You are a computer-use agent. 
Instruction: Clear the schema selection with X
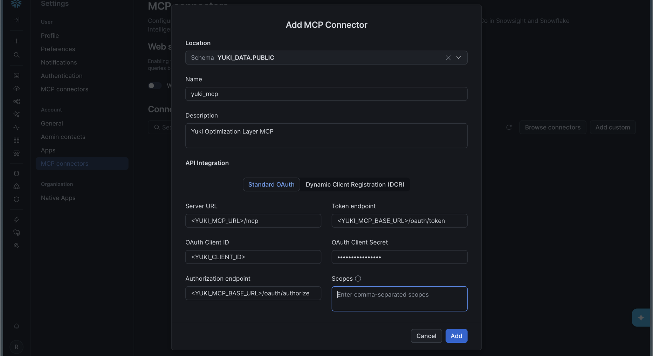click(x=448, y=57)
